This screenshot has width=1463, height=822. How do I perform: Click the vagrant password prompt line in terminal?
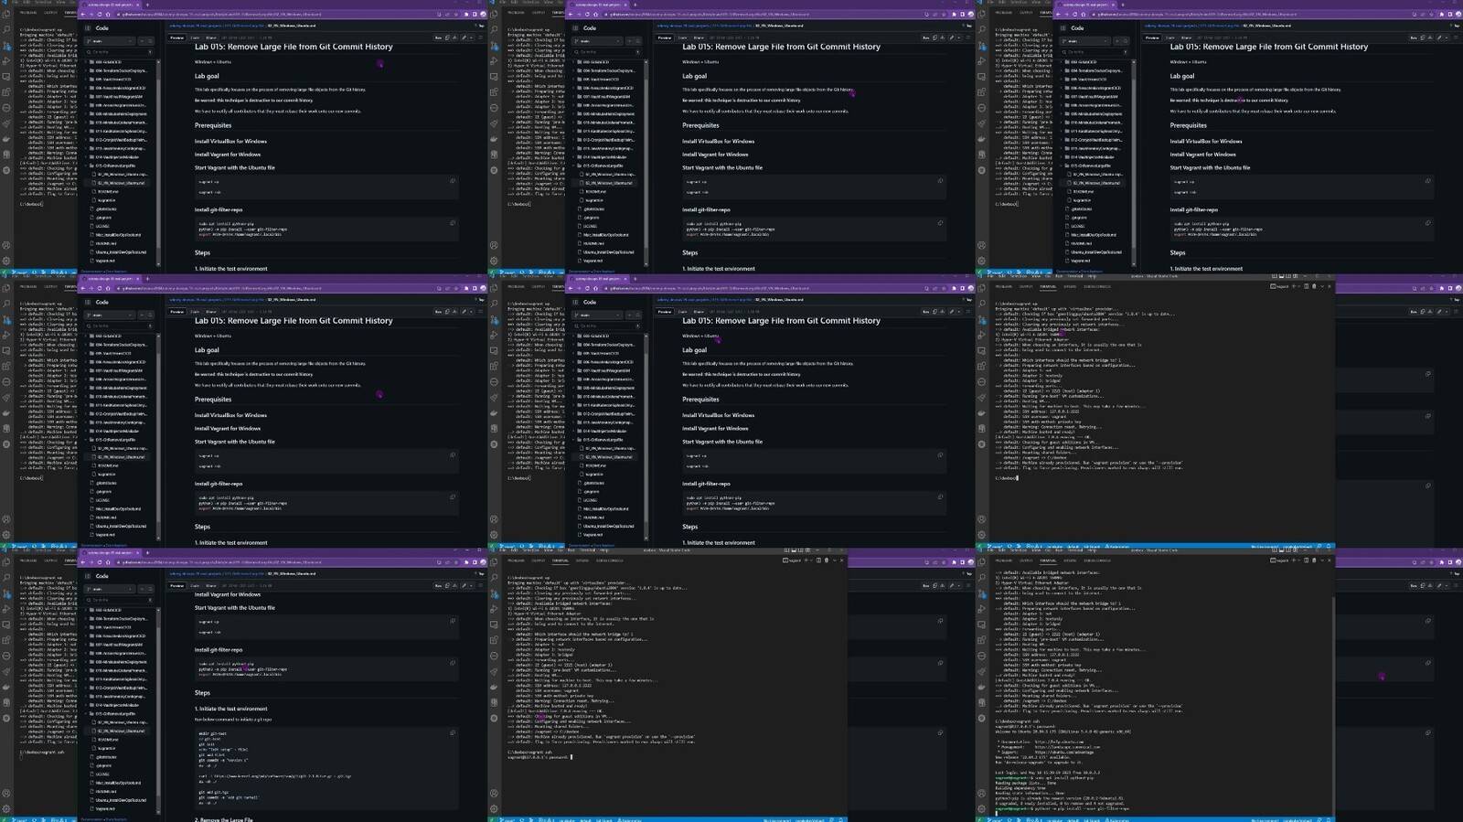[x=539, y=756]
